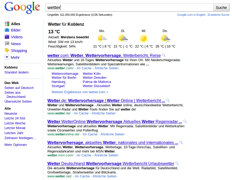Switch to News search

[16, 44]
